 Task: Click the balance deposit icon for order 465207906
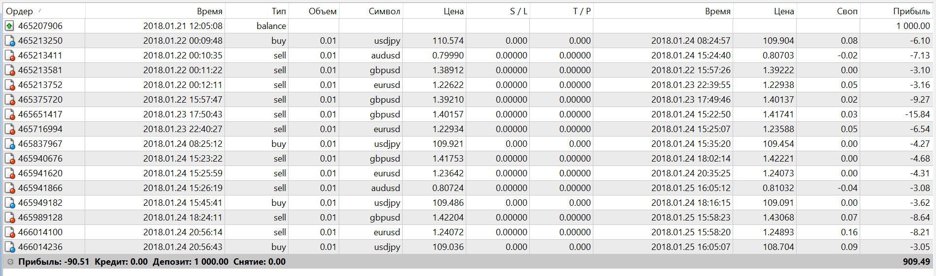tap(9, 26)
